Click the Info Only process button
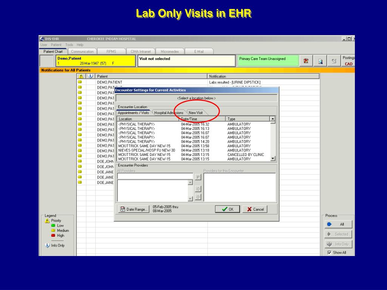387x290 pixels. click(x=338, y=244)
